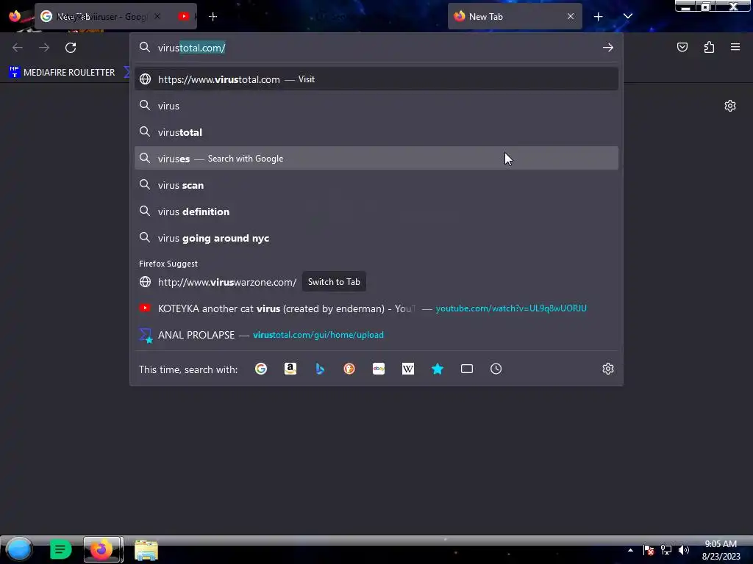753x564 pixels.
Task: Go back with the back arrow
Action: 18,48
